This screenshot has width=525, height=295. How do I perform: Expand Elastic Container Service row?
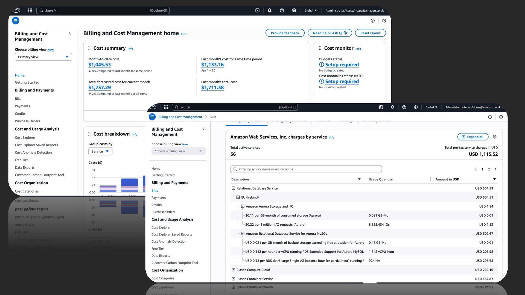coord(233,279)
